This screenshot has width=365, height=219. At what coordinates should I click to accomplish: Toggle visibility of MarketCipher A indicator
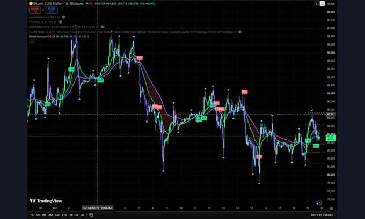(x=63, y=17)
